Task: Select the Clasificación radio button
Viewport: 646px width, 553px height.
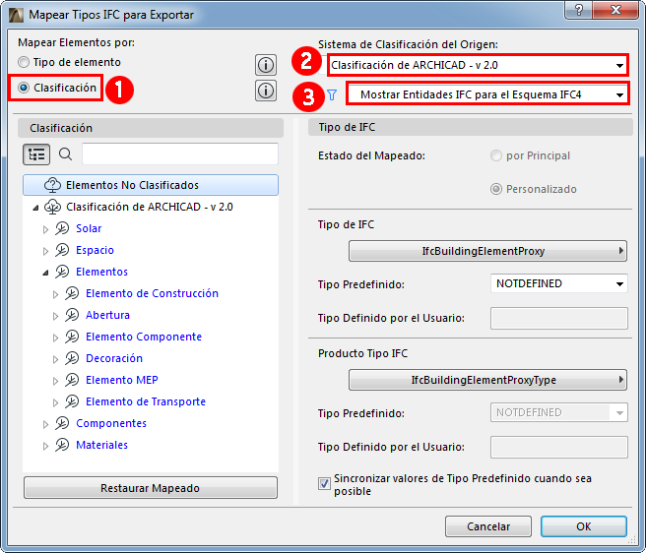Action: pos(24,88)
